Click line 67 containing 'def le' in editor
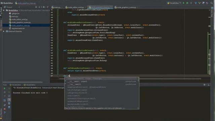Viewport: 215px width, 121px height. click(x=130, y=76)
